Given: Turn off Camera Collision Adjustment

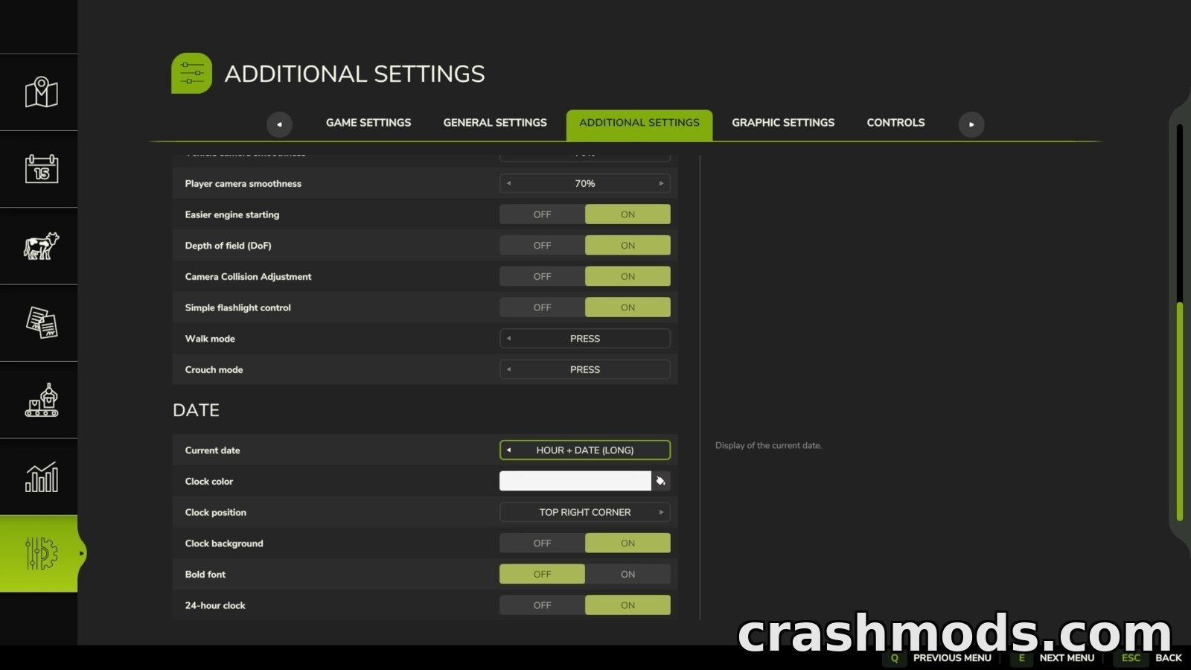Looking at the screenshot, I should click(542, 276).
